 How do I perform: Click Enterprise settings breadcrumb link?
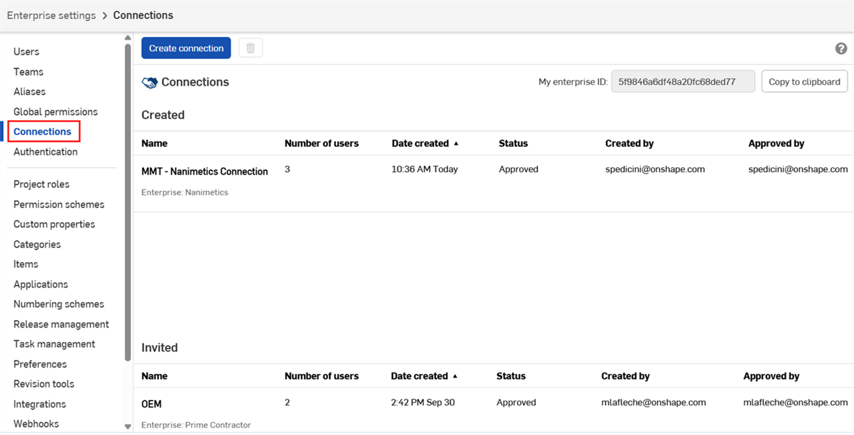[51, 15]
